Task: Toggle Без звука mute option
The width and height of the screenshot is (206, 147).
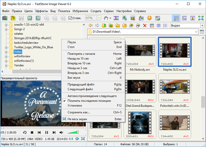Action: (x=93, y=78)
